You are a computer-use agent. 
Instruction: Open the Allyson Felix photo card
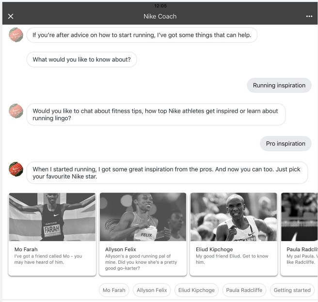(x=143, y=217)
